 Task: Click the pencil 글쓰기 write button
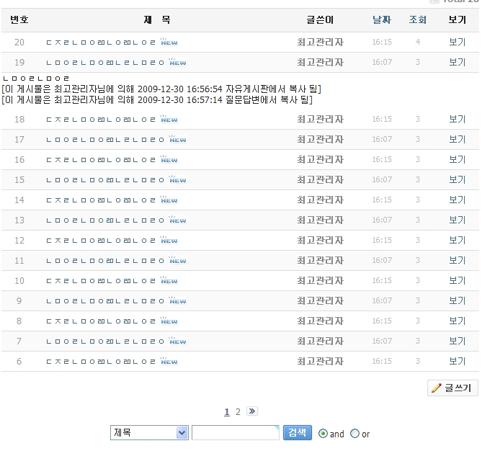[x=452, y=388]
